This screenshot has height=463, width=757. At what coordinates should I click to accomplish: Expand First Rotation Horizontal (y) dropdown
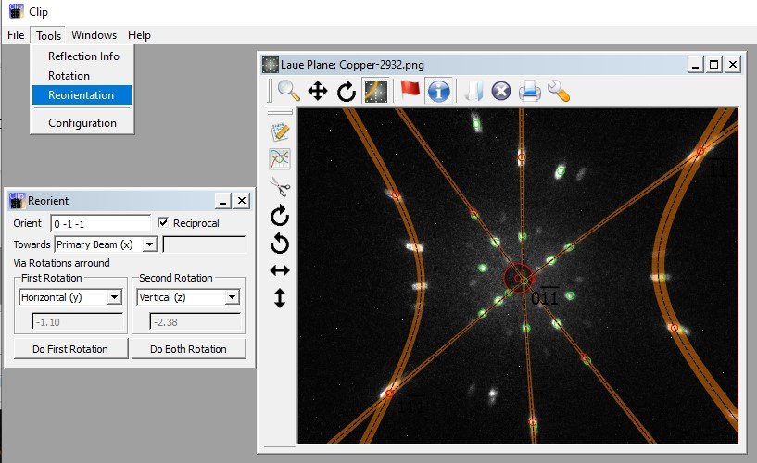115,297
